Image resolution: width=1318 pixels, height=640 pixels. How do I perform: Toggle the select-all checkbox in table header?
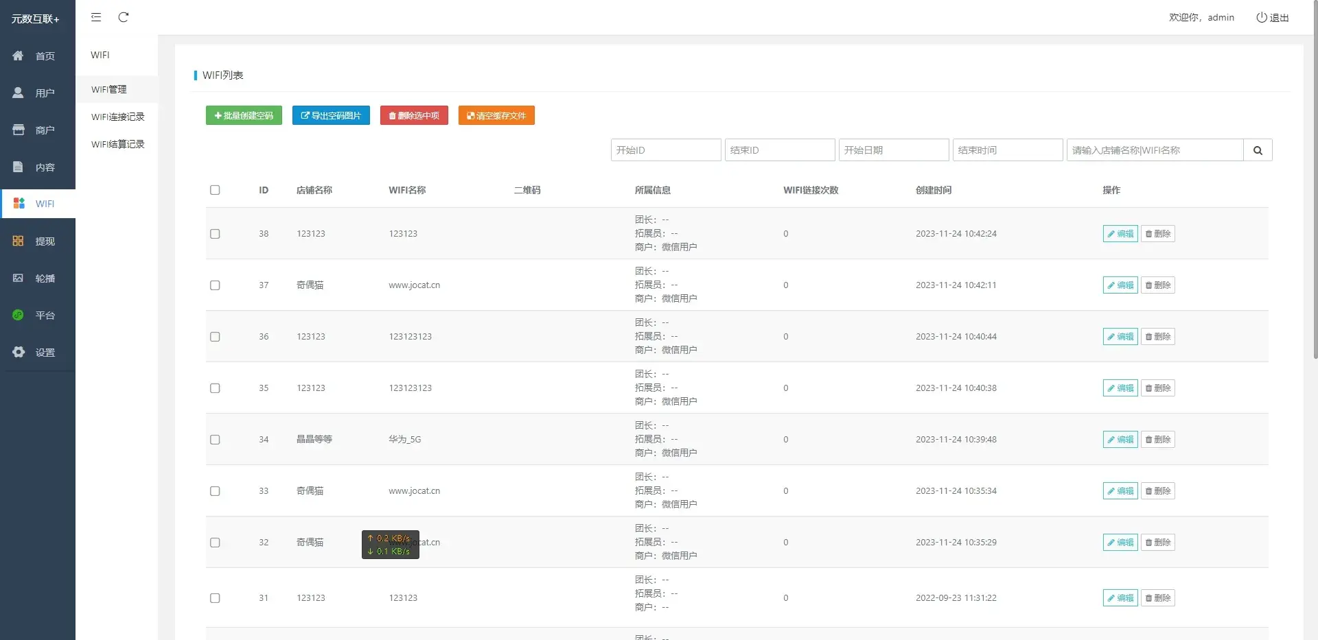(215, 190)
